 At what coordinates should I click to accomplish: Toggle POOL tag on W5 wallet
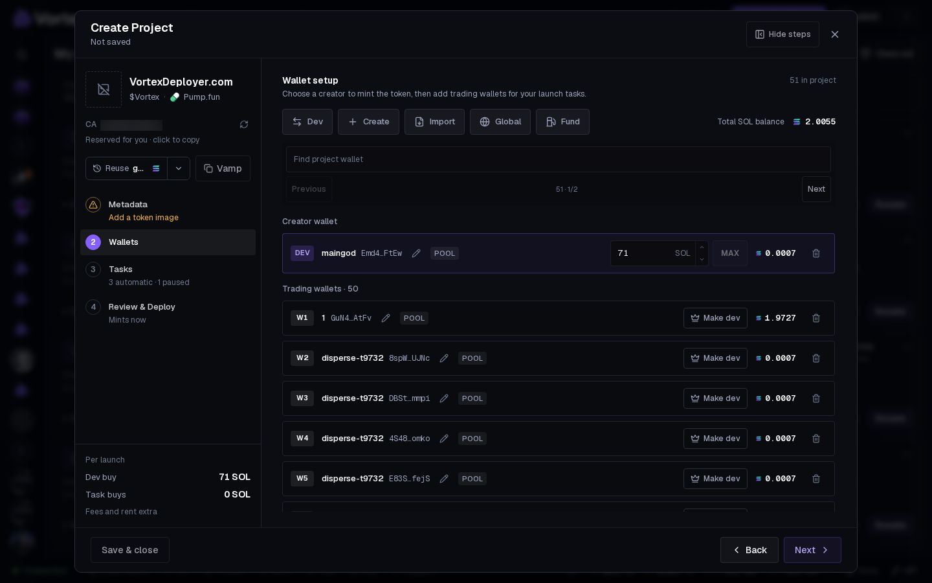pos(472,479)
